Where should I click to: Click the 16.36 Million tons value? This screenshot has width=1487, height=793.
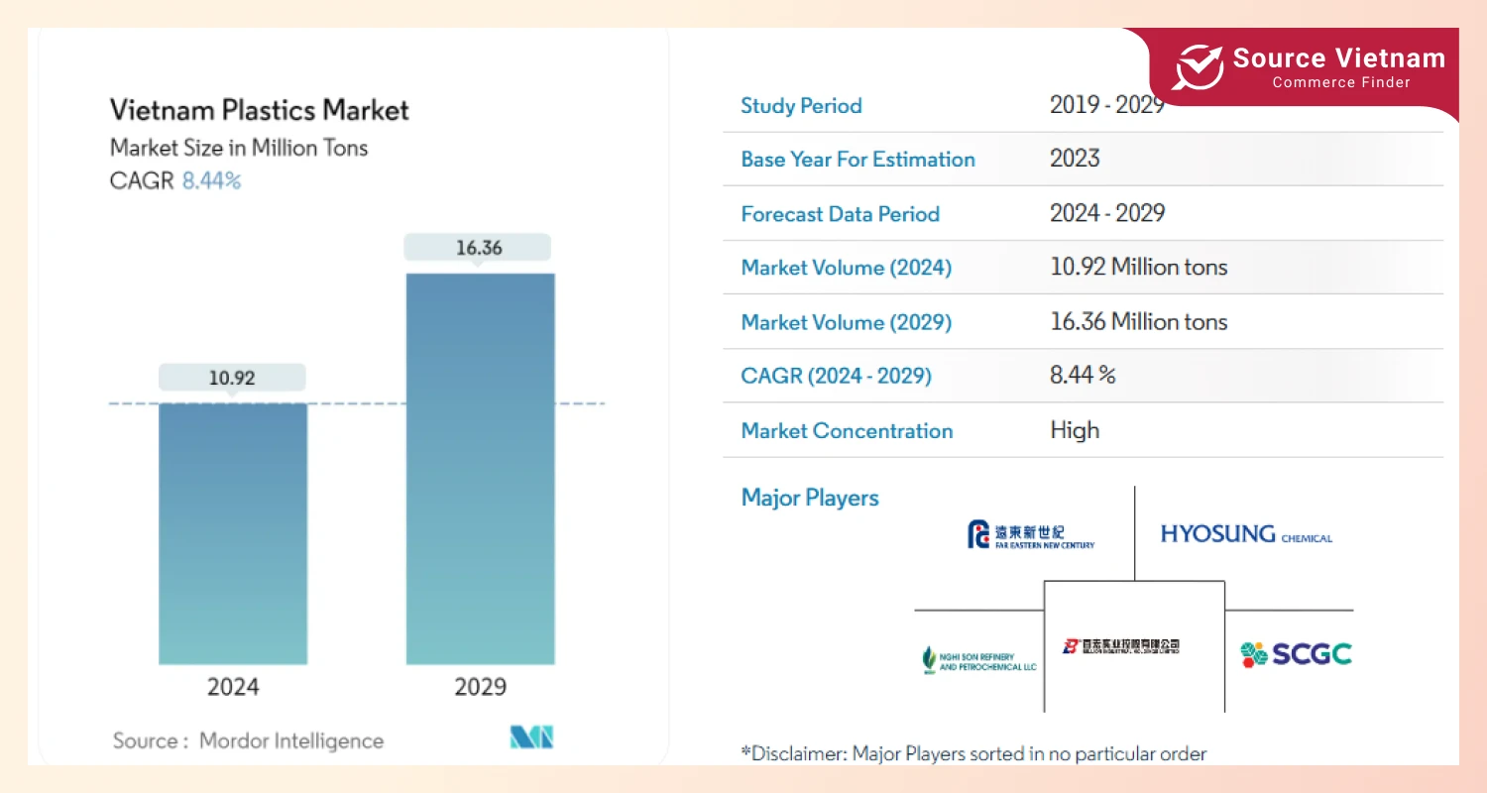coord(1139,321)
